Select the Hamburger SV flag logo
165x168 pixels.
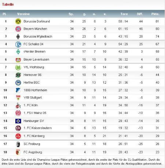[x=18, y=121]
